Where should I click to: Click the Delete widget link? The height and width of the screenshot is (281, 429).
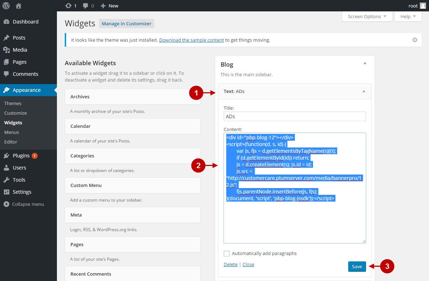pyautogui.click(x=231, y=264)
